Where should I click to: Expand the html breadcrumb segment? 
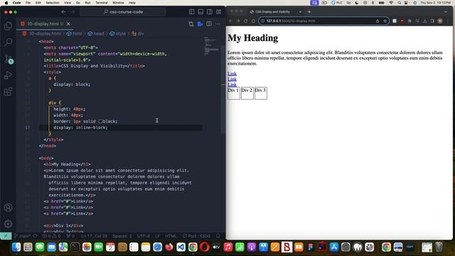74,33
